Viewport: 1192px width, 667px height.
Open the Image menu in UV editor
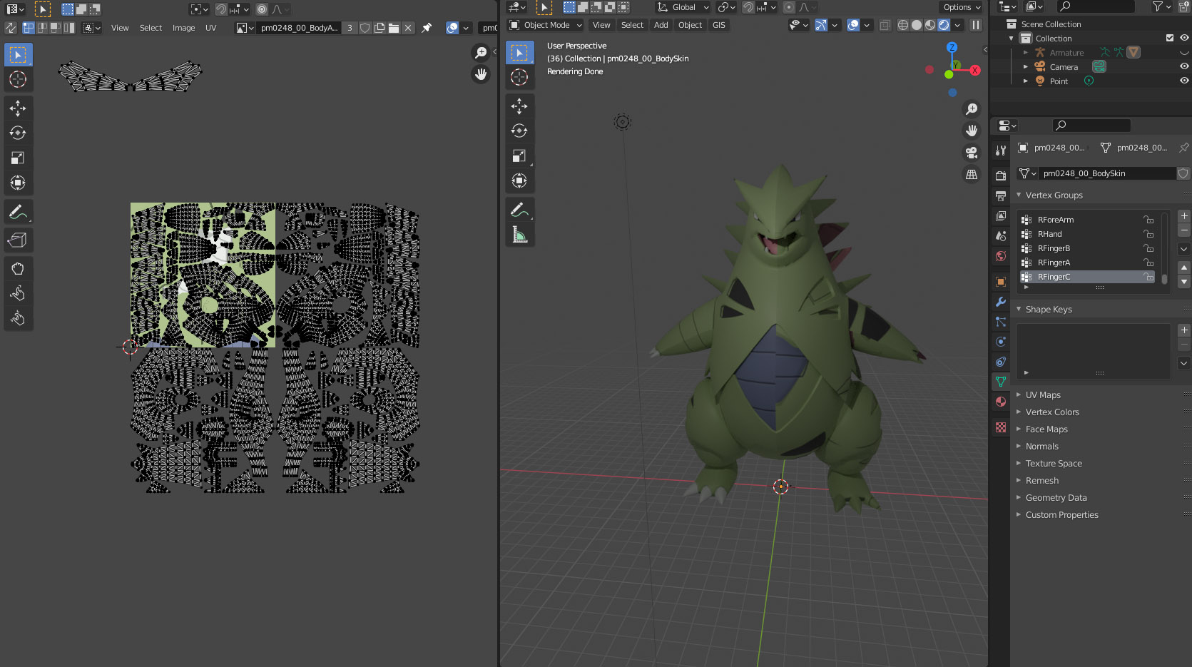click(x=183, y=28)
